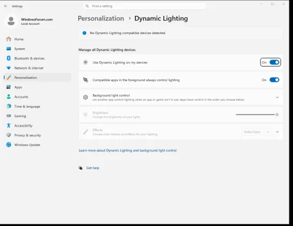Click Manage all Dynamic Lighting devices heading

[x=107, y=50]
